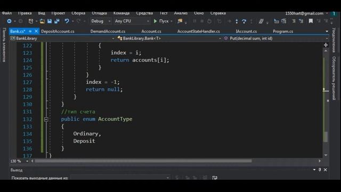Open the 130 % zoom level dropdown
The height and width of the screenshot is (192, 341).
pyautogui.click(x=19, y=161)
